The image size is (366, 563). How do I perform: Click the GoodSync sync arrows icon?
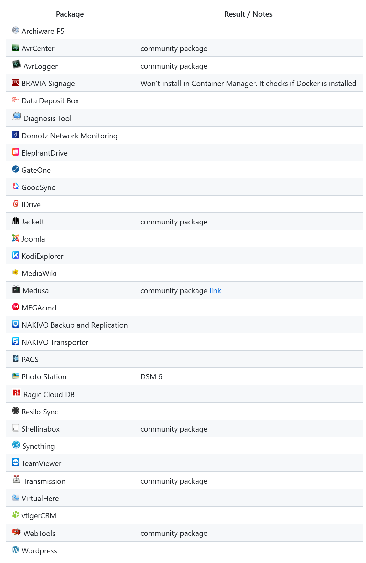pyautogui.click(x=16, y=187)
